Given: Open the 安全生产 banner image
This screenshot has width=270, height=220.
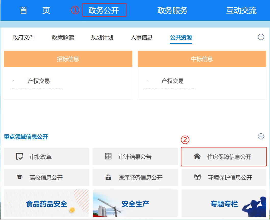Looking at the screenshot, I should point(135,203).
